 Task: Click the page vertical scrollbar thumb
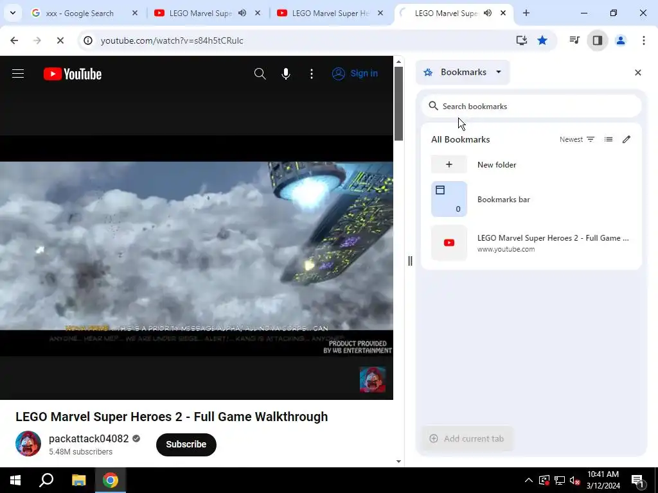(398, 104)
